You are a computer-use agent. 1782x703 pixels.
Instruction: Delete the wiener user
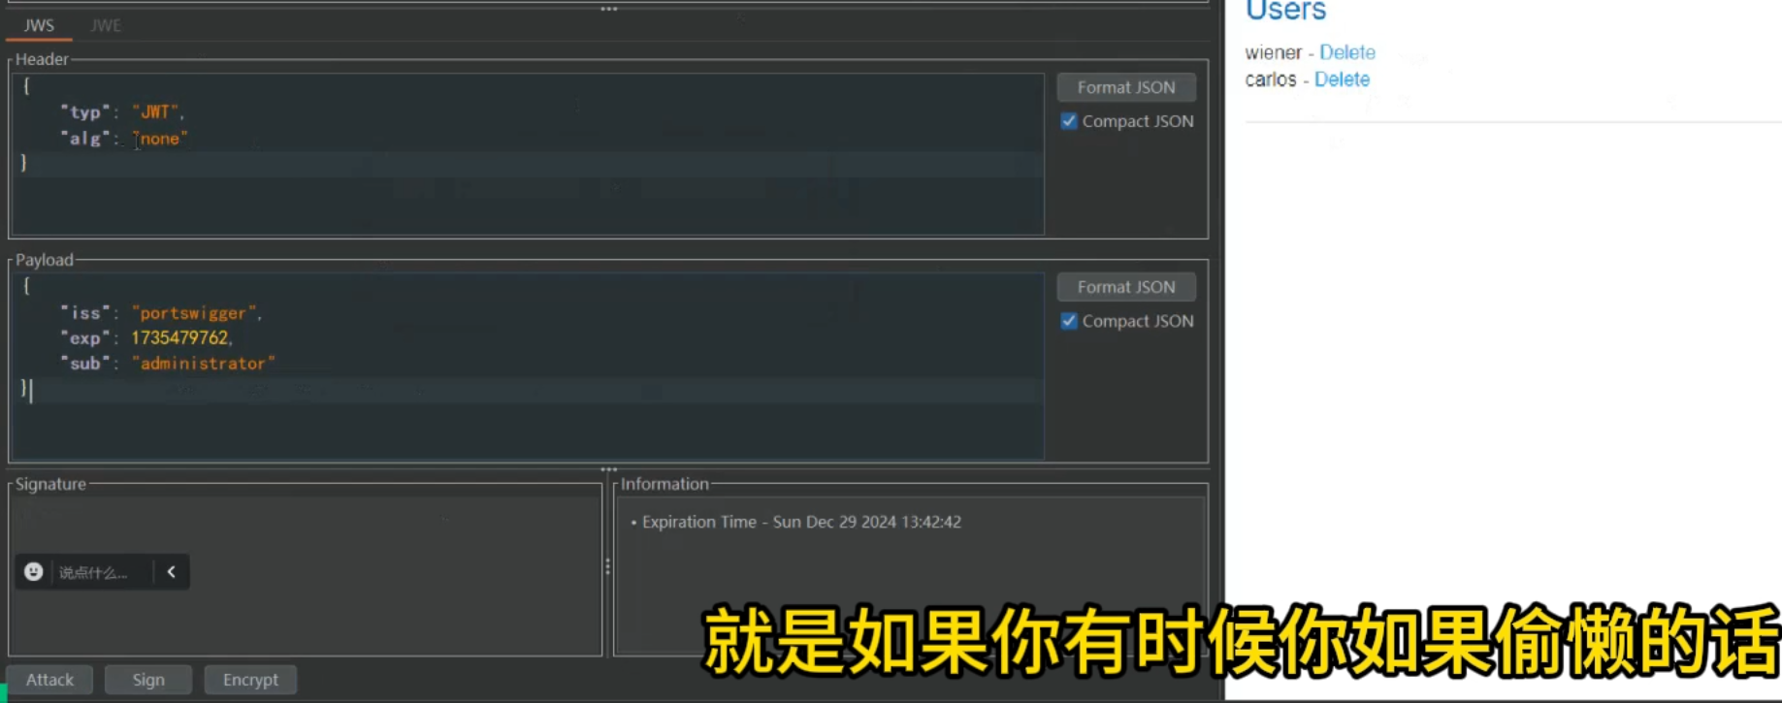[1346, 52]
